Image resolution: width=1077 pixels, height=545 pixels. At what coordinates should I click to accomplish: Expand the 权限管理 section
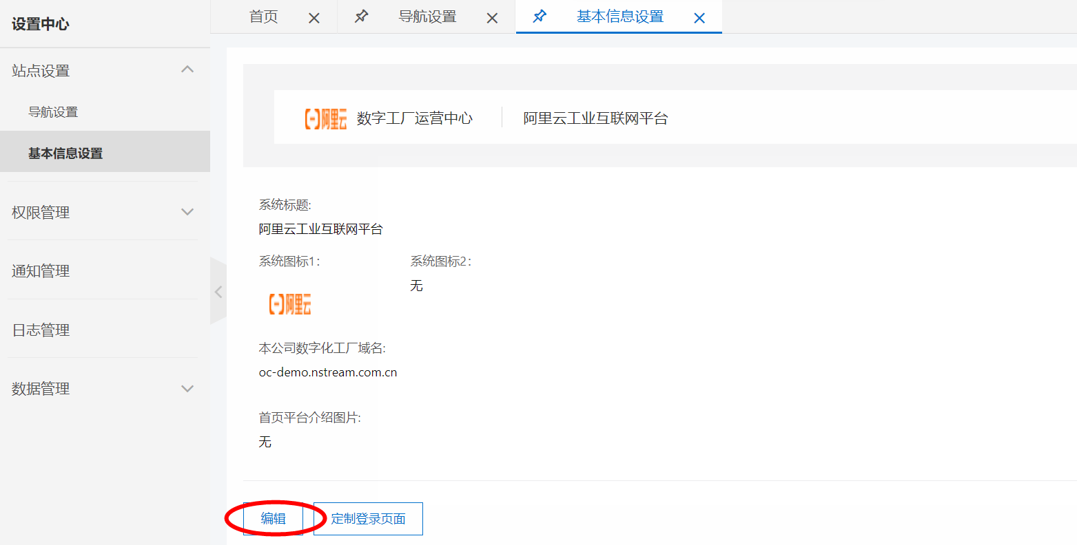187,212
